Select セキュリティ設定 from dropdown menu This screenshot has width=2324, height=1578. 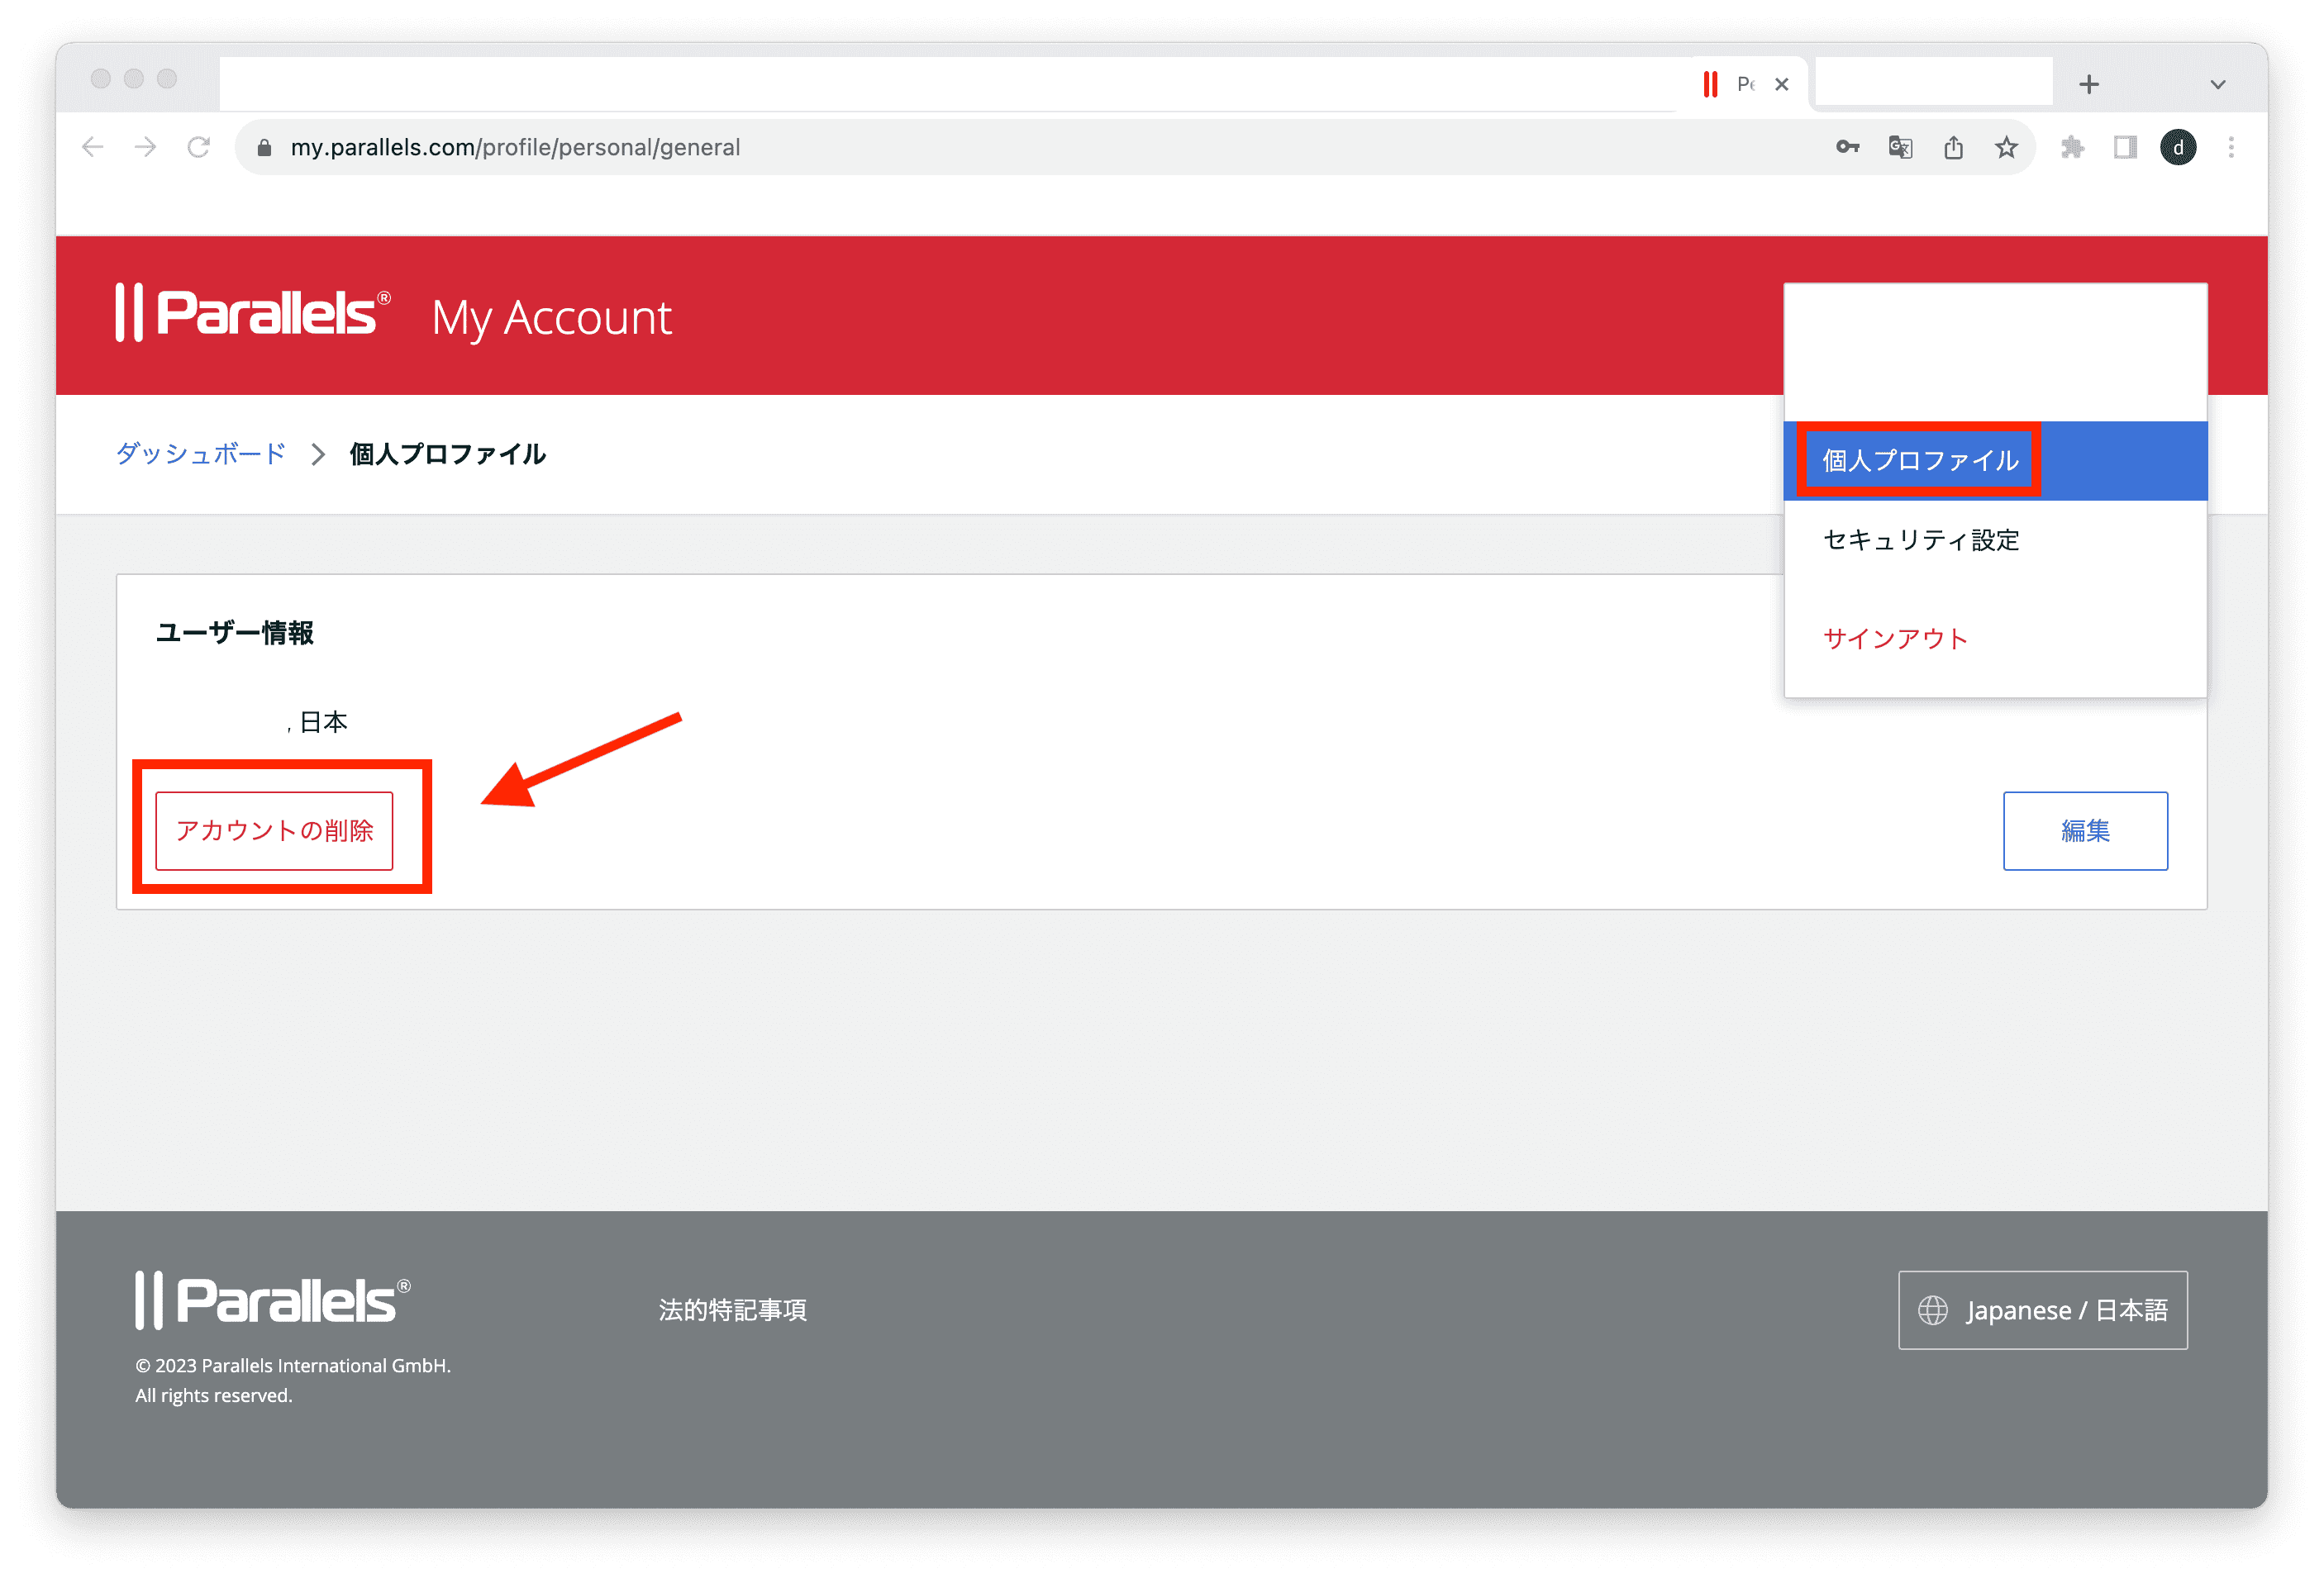coord(1922,539)
